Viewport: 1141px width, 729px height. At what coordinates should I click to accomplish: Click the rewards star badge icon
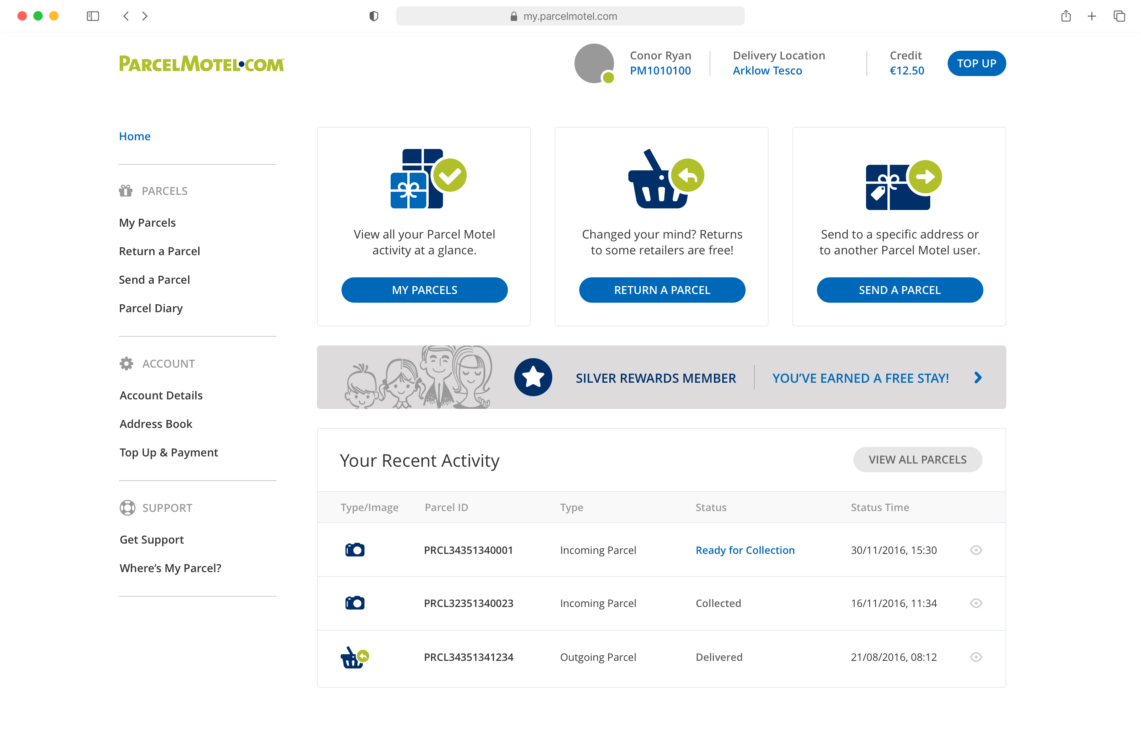pos(533,377)
